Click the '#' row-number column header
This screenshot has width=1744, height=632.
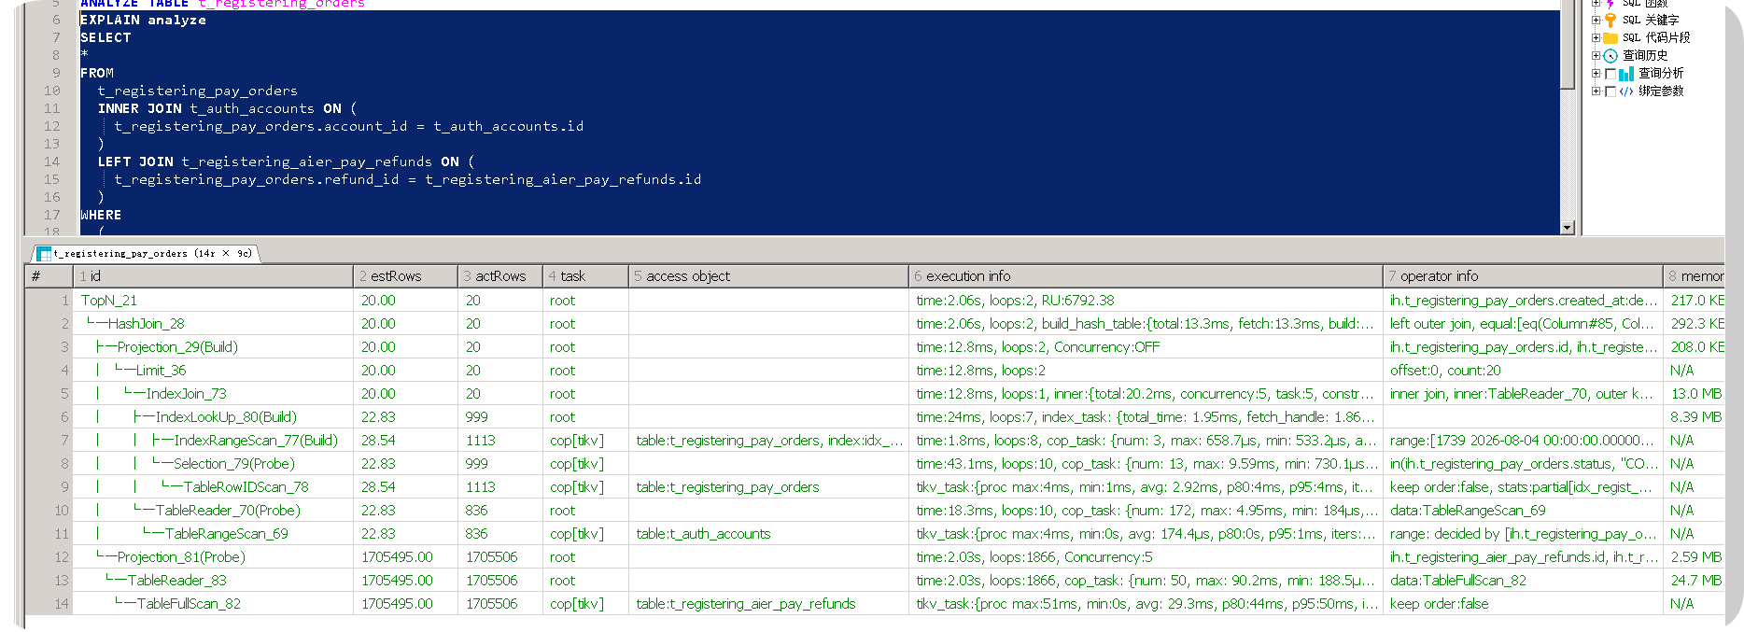click(49, 276)
